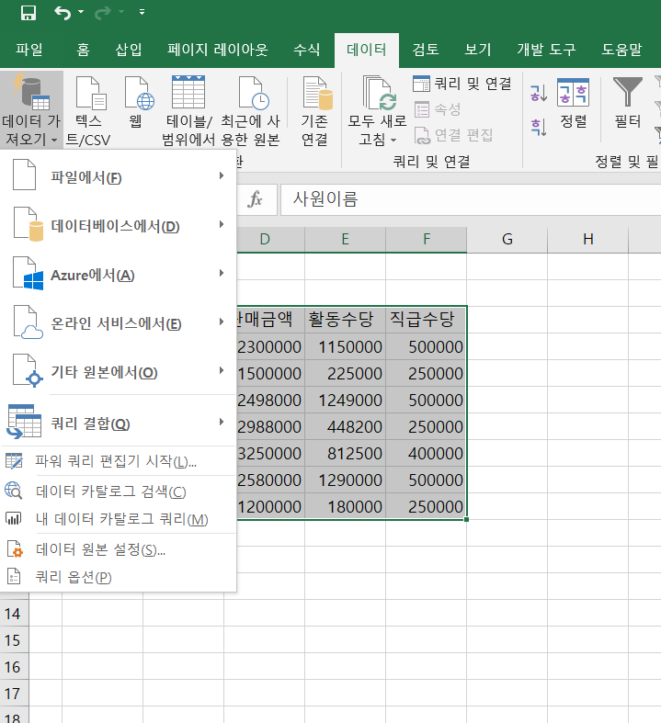Expand the 모두 새로 고침 dropdown arrow

point(393,140)
